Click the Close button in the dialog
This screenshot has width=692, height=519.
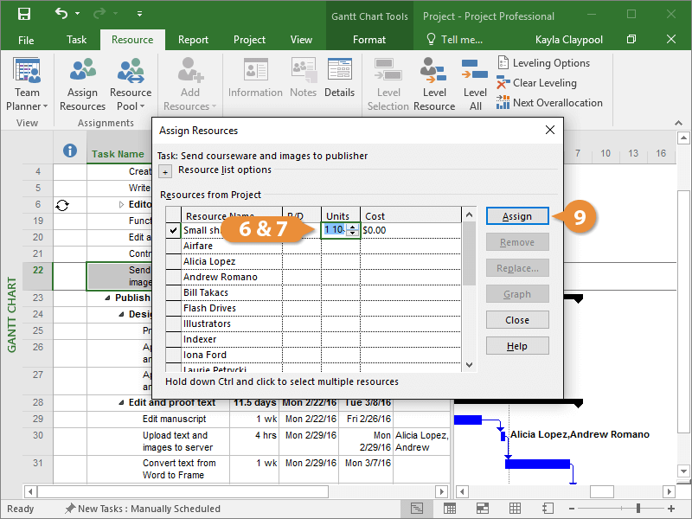(517, 320)
